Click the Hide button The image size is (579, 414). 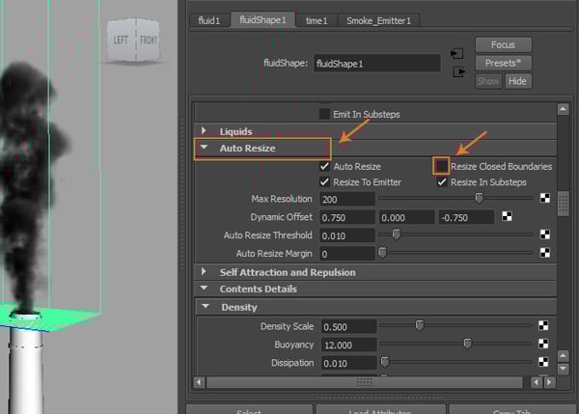(x=517, y=81)
